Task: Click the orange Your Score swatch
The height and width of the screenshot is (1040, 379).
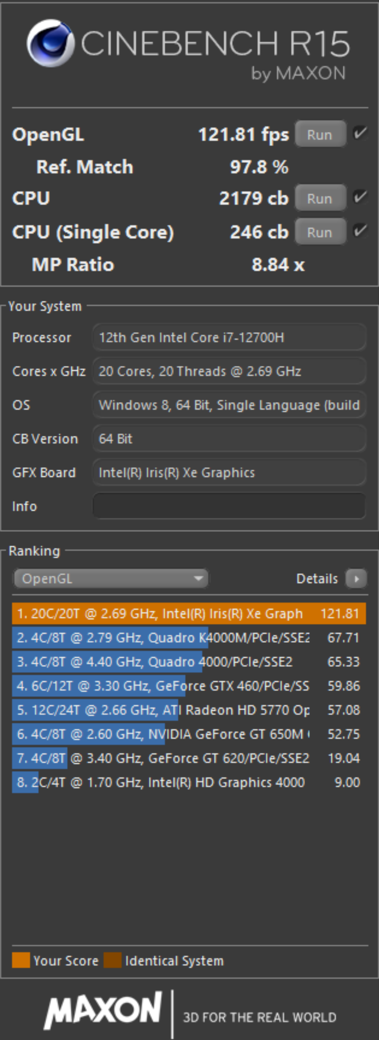Action: [x=21, y=960]
